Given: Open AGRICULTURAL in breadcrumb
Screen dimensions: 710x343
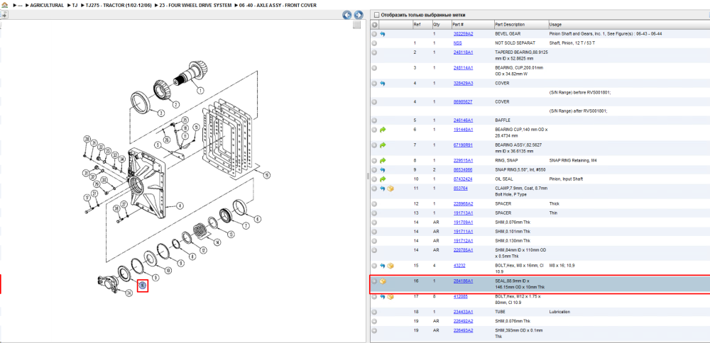Looking at the screenshot, I should (x=47, y=5).
